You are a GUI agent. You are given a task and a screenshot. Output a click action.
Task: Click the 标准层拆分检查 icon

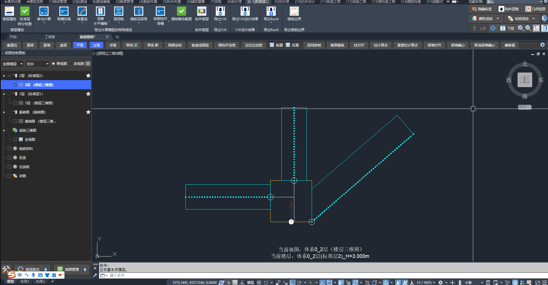[x=25, y=11]
